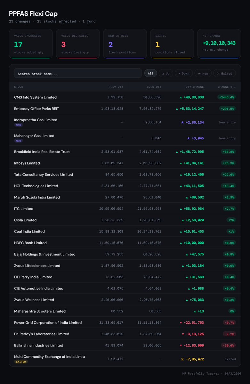
Task: Select the Dr. Reddy's Laboratories Limited row
Action: [x=125, y=334]
